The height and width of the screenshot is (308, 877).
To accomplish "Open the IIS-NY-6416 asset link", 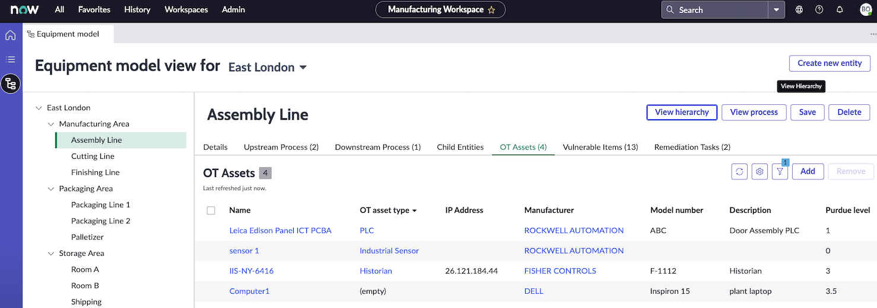I will [x=252, y=271].
